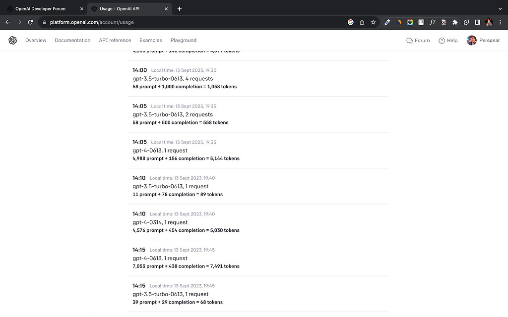The image size is (508, 317).
Task: Click the share icon in the address bar
Action: click(x=363, y=22)
